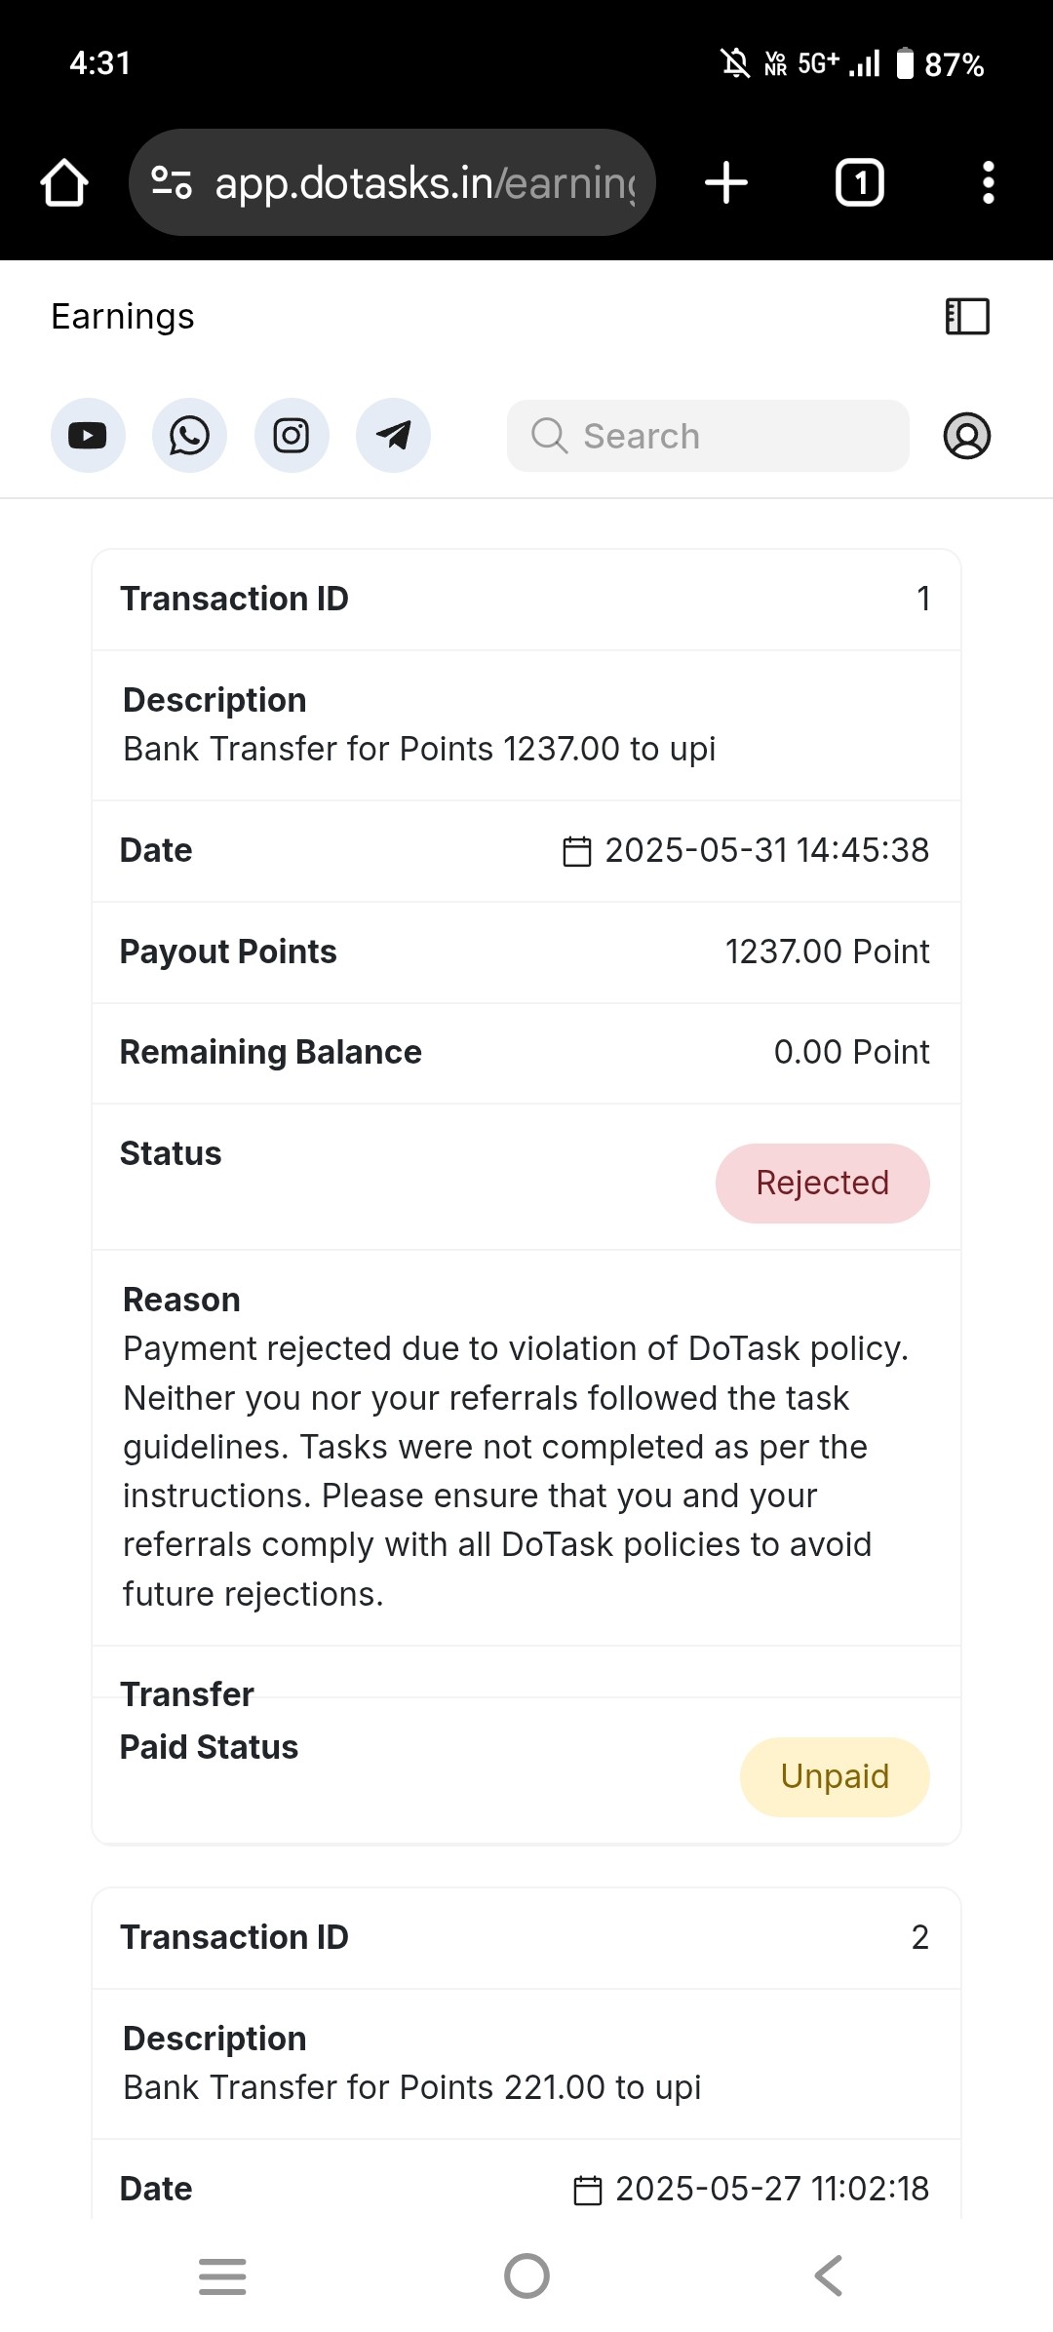Open the tab switcher showing 1 tab
This screenshot has width=1053, height=2332.
point(860,183)
